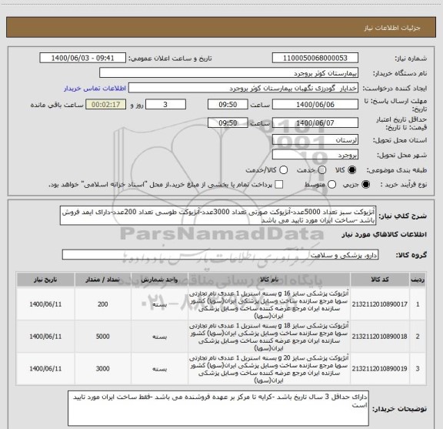This screenshot has width=443, height=429.
Task: Click the buyer organization name field
Action: click(228, 73)
